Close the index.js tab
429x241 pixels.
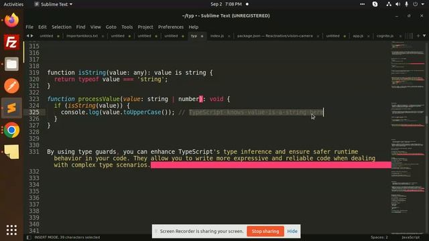coord(229,36)
